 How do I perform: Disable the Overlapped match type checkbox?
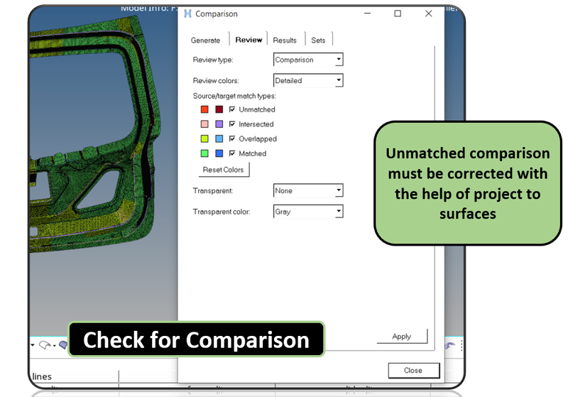[232, 139]
